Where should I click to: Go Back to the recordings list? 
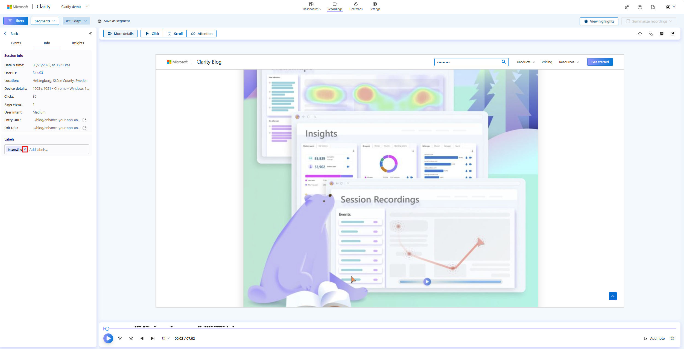coord(11,34)
